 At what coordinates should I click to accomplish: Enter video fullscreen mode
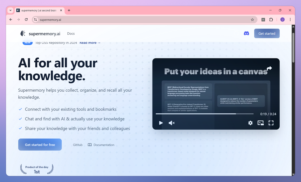click(x=271, y=123)
